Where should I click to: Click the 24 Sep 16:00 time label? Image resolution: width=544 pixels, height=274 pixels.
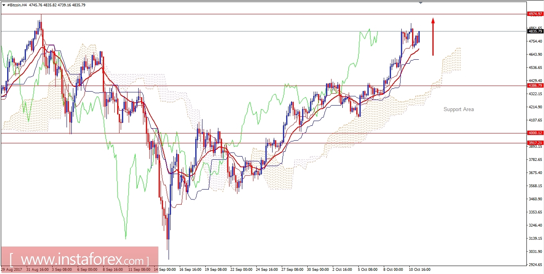click(x=267, y=270)
